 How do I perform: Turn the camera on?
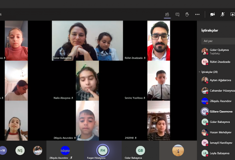pyautogui.click(x=213, y=14)
